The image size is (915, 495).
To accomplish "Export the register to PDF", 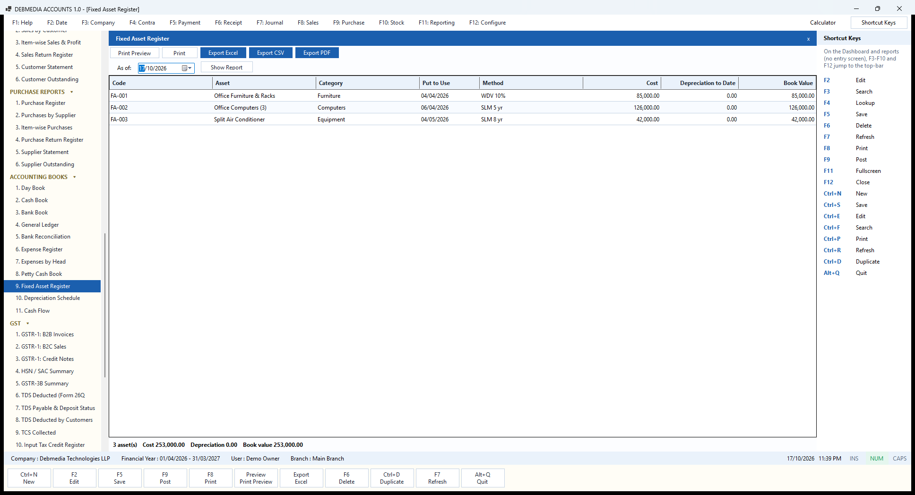I will [317, 53].
